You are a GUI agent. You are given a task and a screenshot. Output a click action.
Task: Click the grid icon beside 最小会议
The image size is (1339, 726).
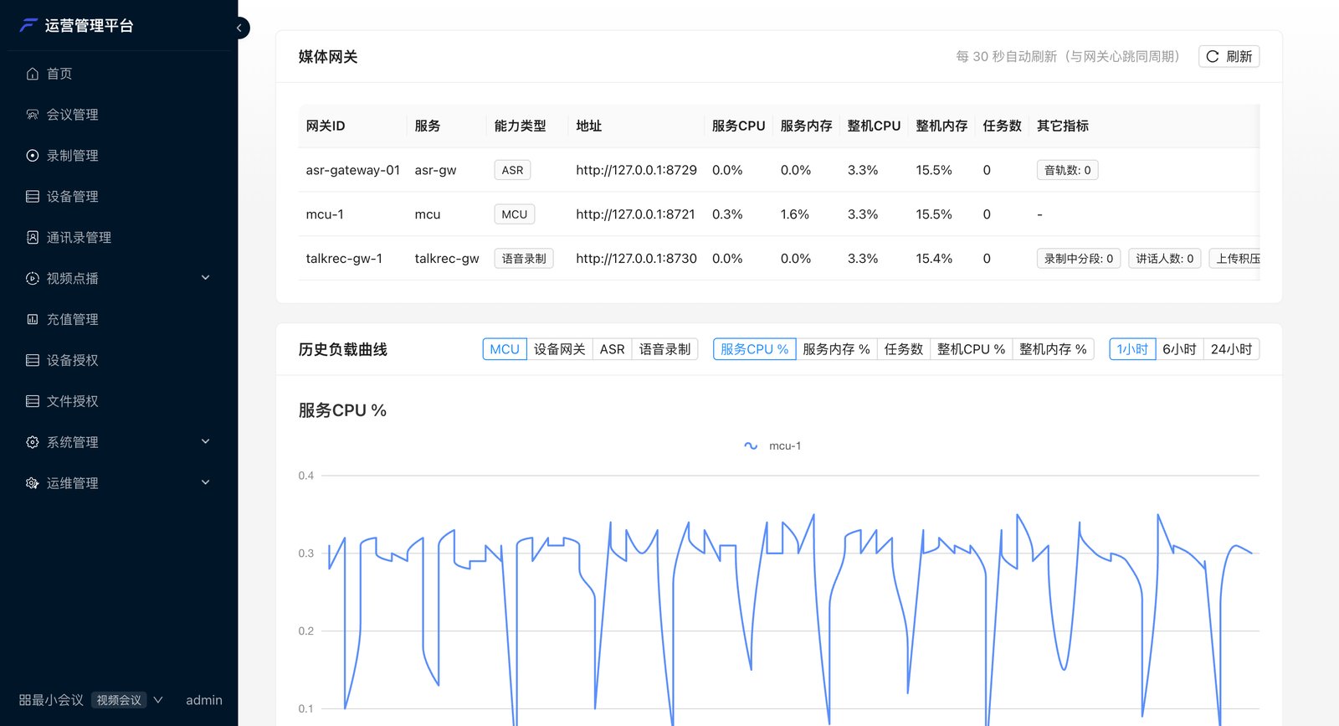click(24, 700)
